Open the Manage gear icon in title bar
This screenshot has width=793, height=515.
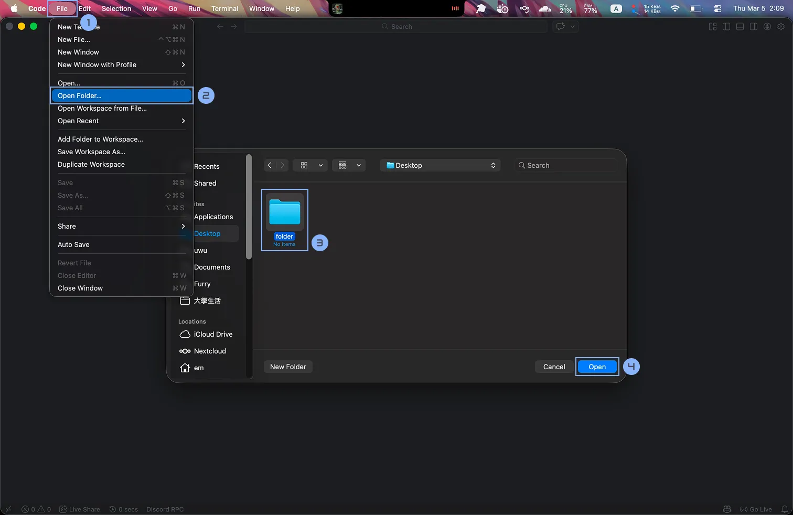coord(781,26)
